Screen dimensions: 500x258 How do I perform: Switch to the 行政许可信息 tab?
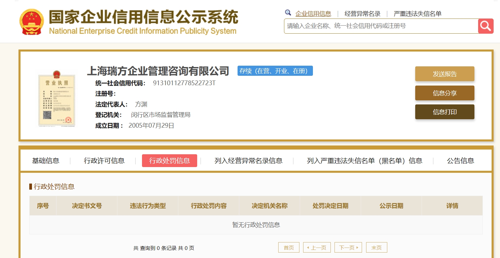point(104,161)
